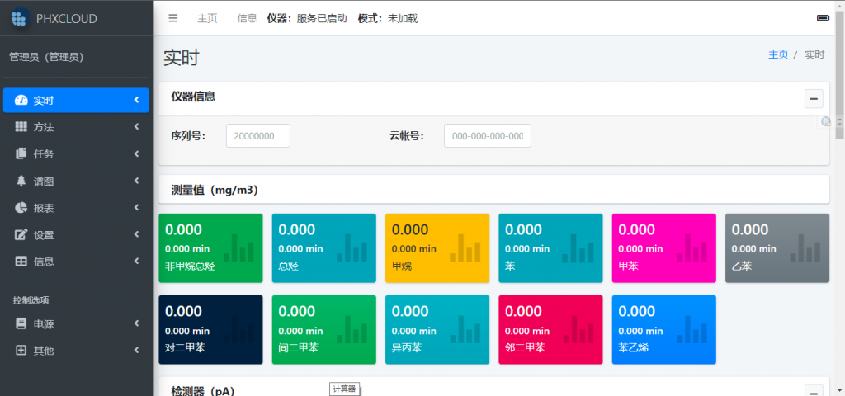The height and width of the screenshot is (396, 845).
Task: Collapse the 仪器信息 panel with minus button
Action: [814, 99]
